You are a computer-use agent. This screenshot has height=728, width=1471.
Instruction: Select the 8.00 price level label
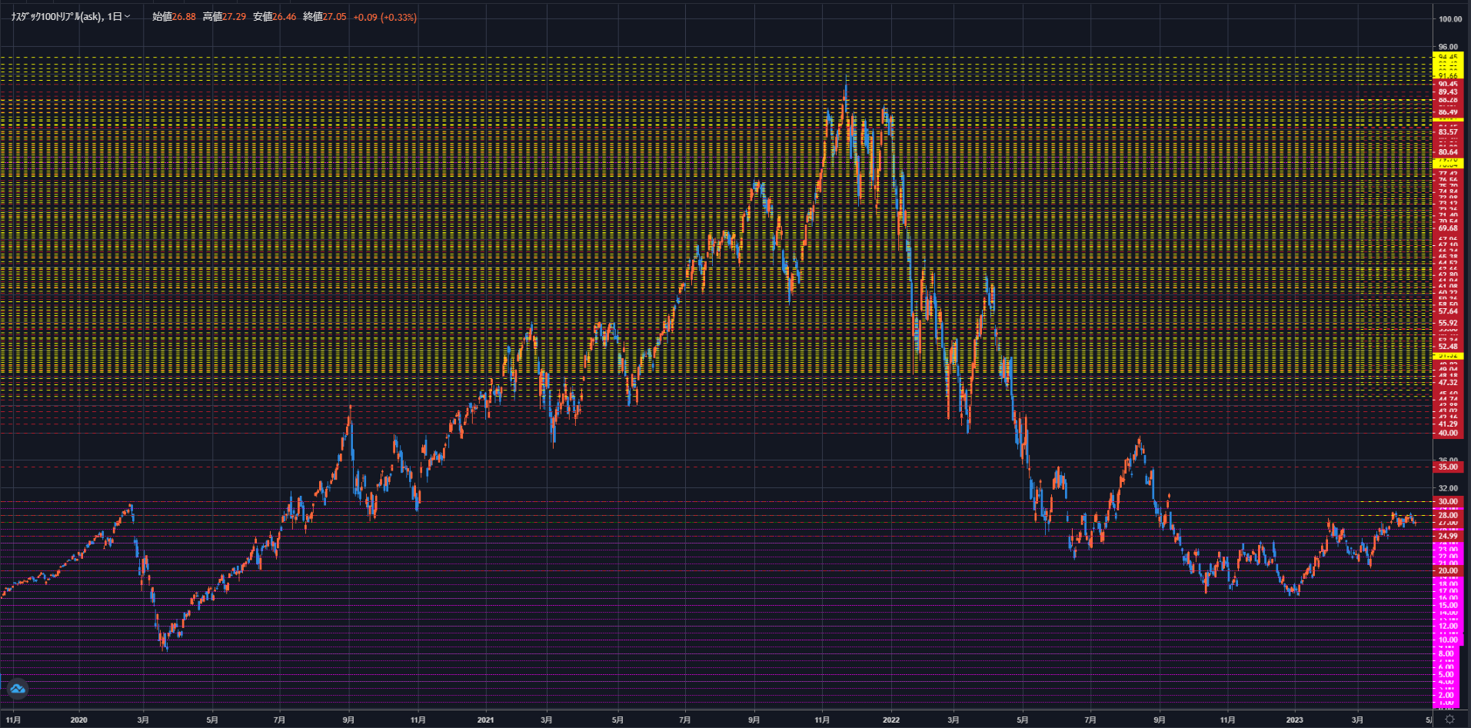(x=1446, y=653)
